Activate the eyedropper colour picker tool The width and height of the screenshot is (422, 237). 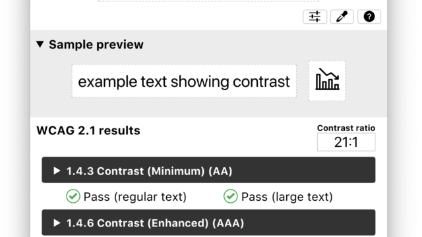(342, 16)
